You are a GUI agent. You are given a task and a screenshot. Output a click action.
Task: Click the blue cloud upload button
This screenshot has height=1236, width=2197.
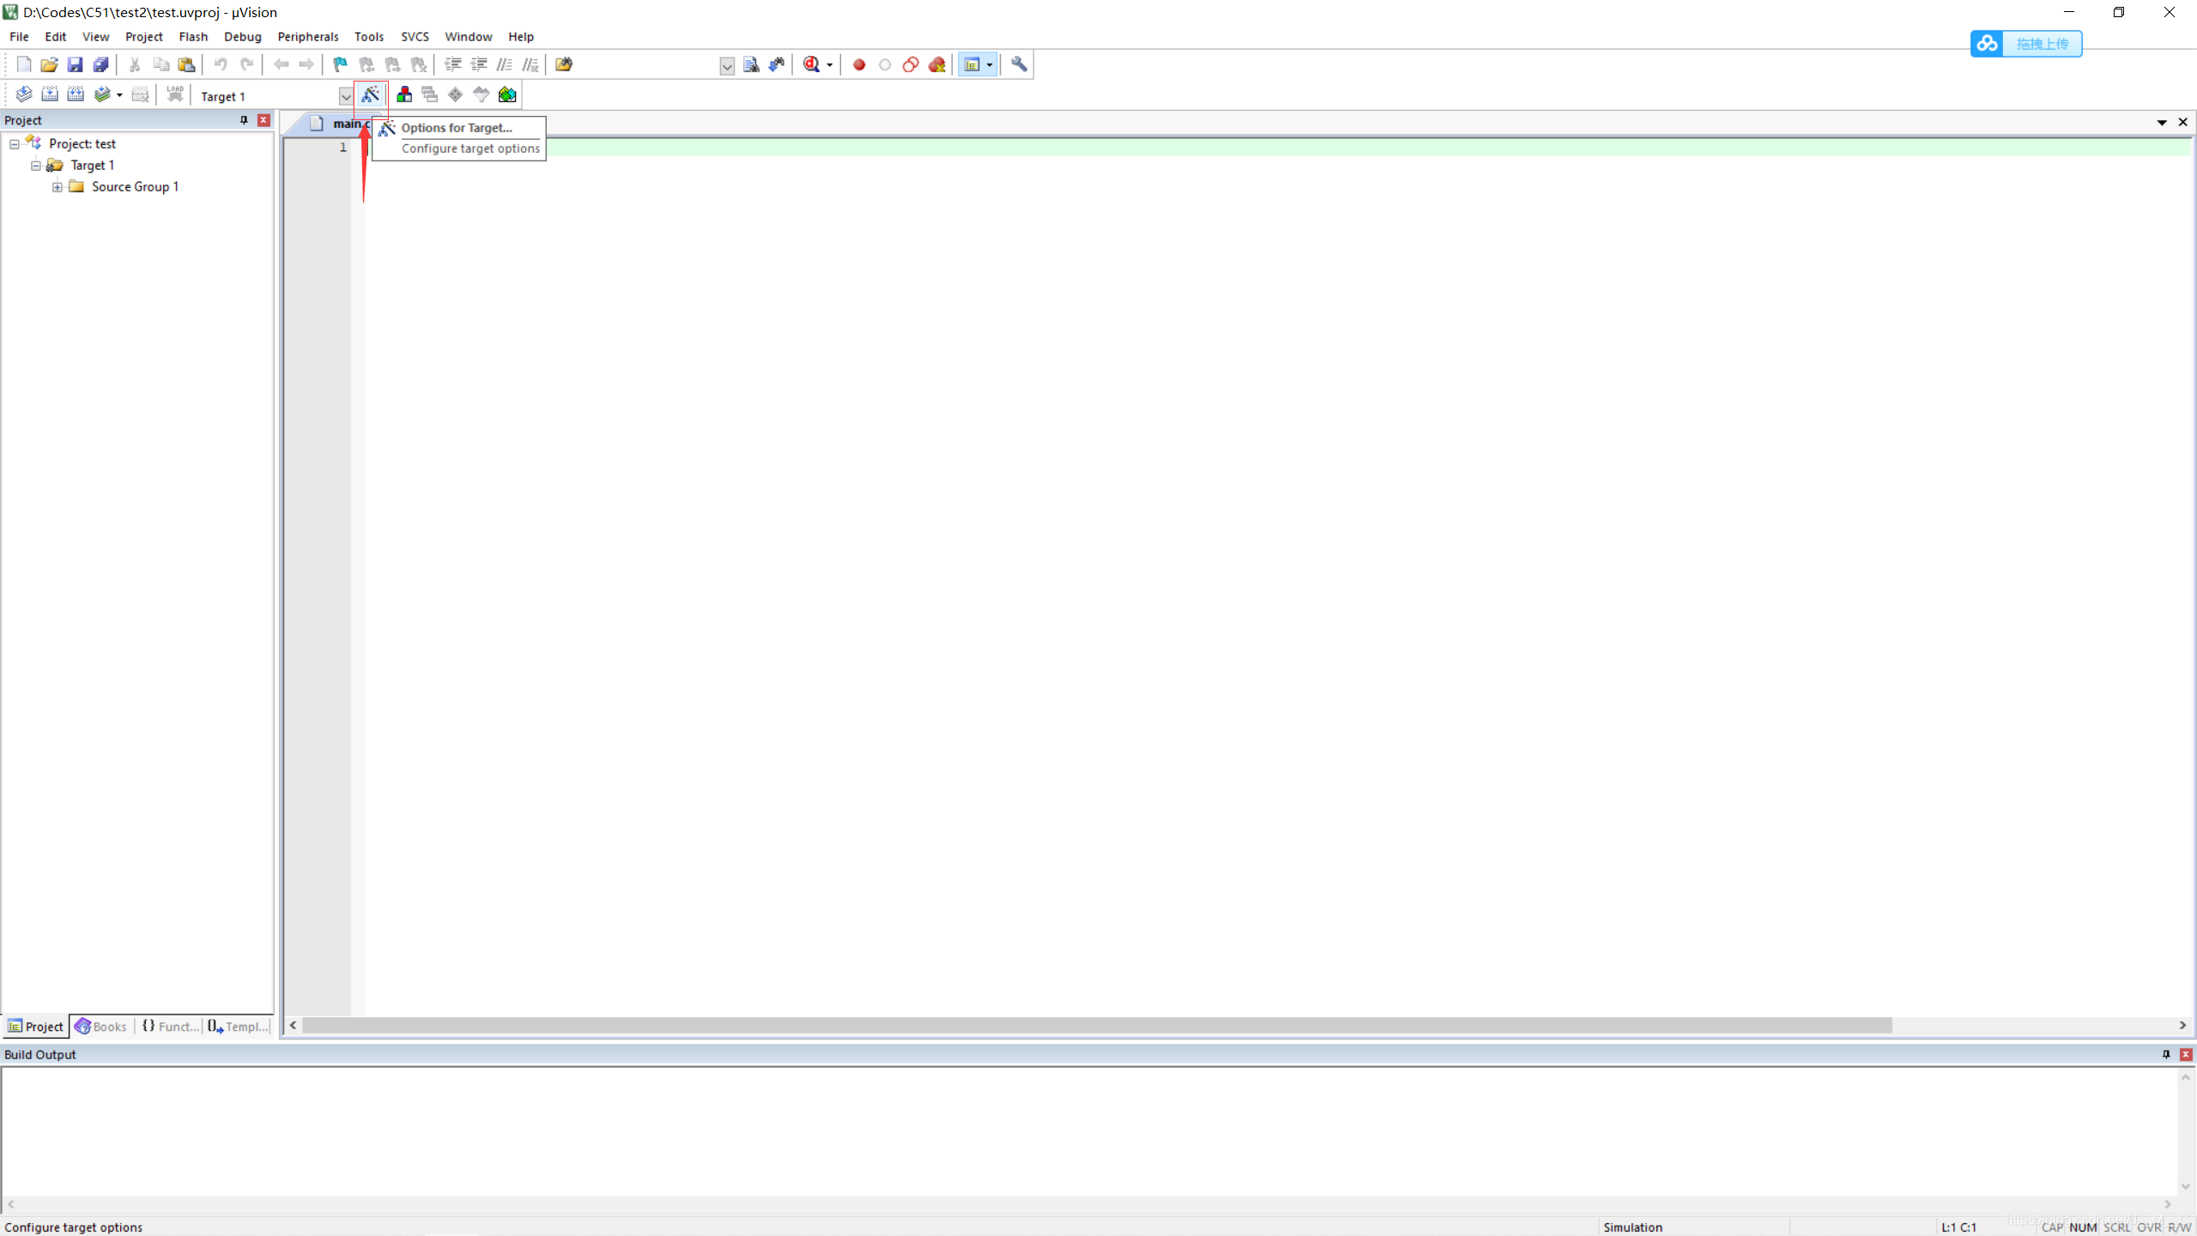pyautogui.click(x=2026, y=44)
